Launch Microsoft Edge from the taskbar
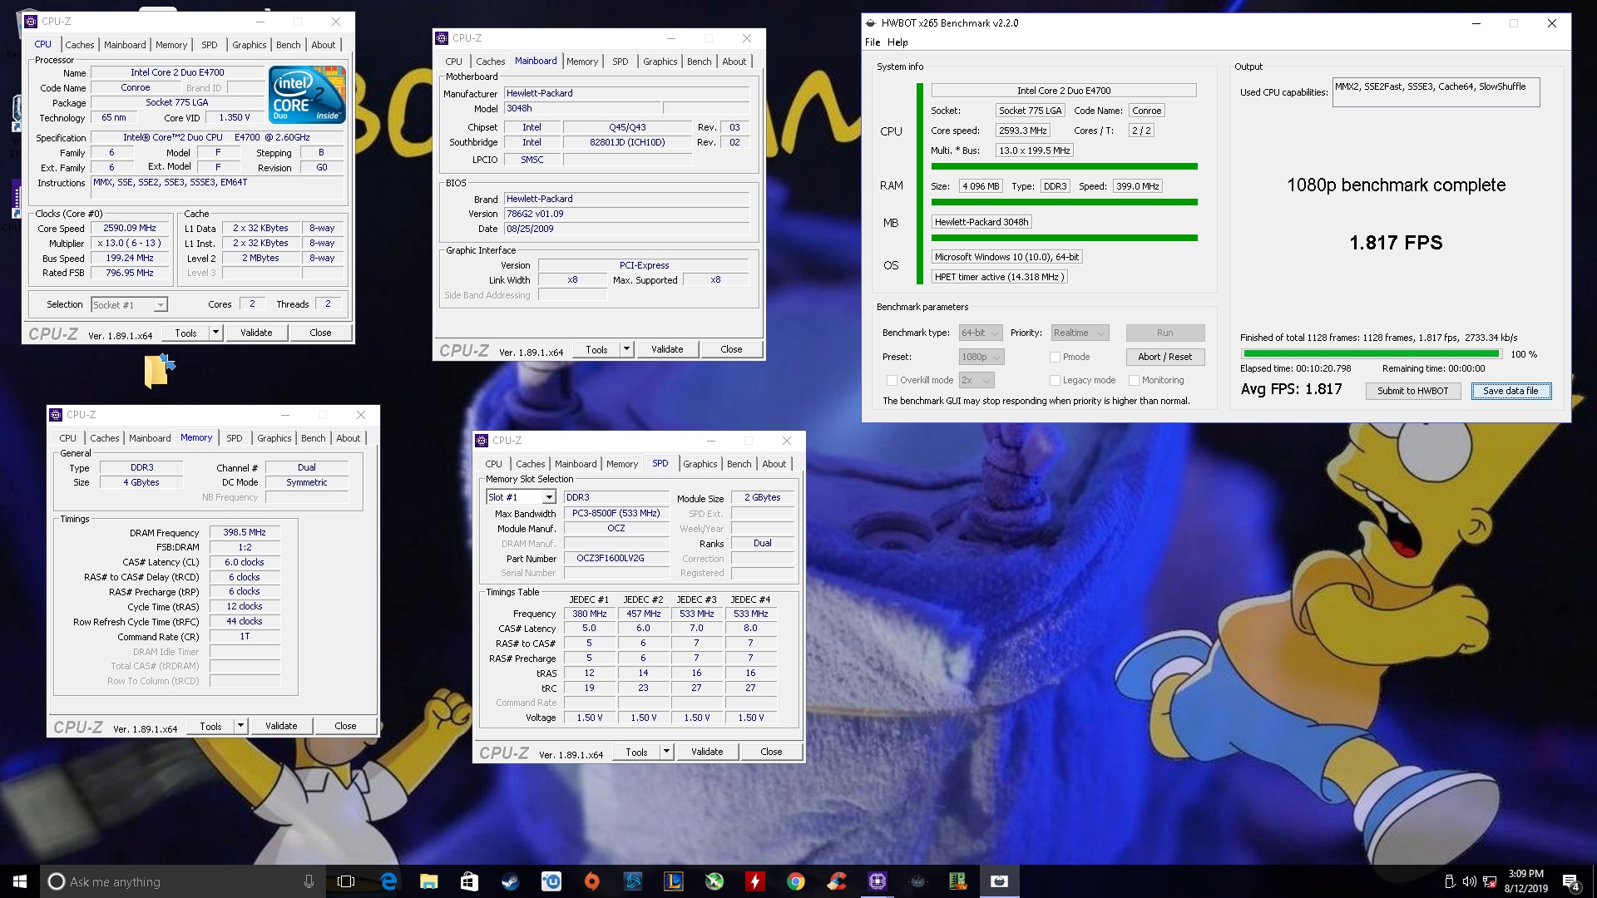Viewport: 1597px width, 898px height. point(388,881)
